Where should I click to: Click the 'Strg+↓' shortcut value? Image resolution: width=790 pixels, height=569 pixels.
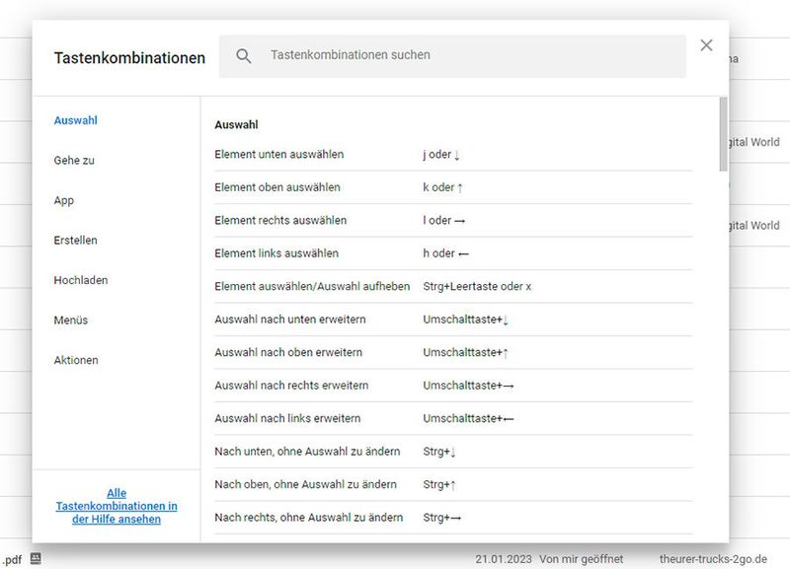point(439,452)
